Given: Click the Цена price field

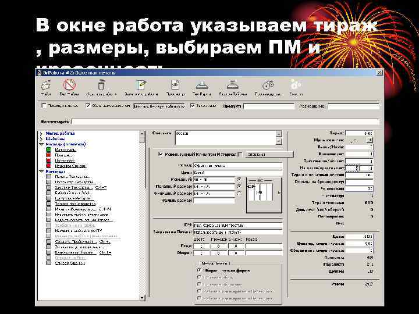Looking at the screenshot, I should click(359, 236).
